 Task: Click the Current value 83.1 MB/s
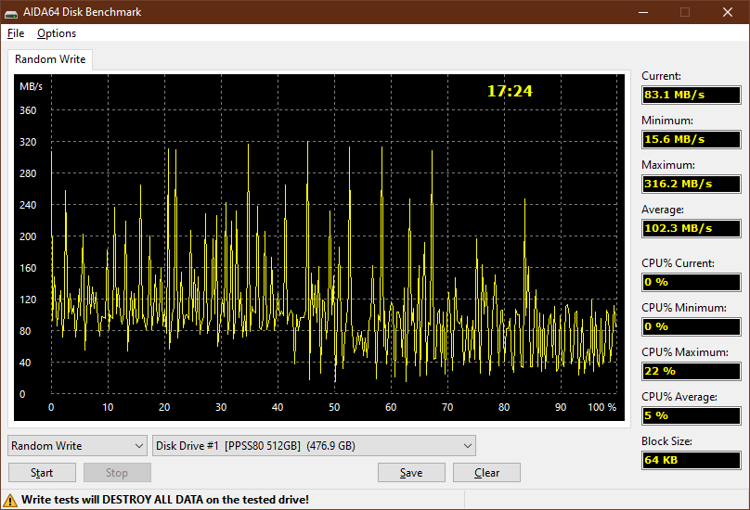pyautogui.click(x=692, y=95)
